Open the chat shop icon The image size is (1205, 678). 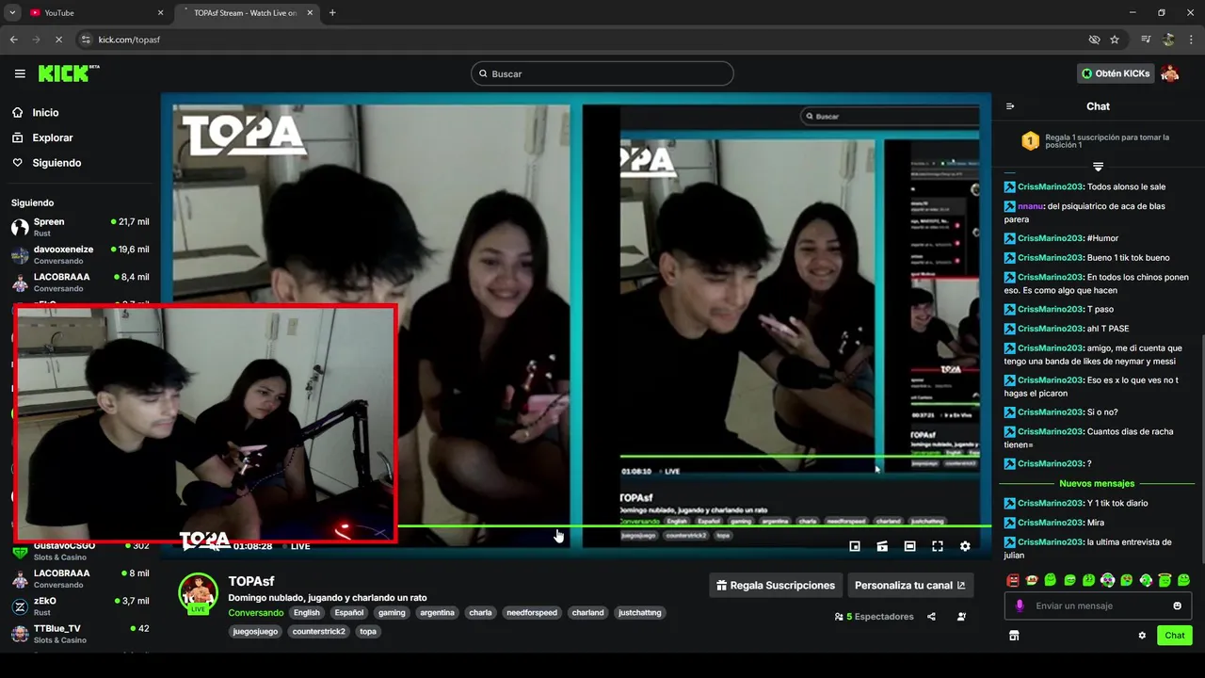pyautogui.click(x=1014, y=636)
